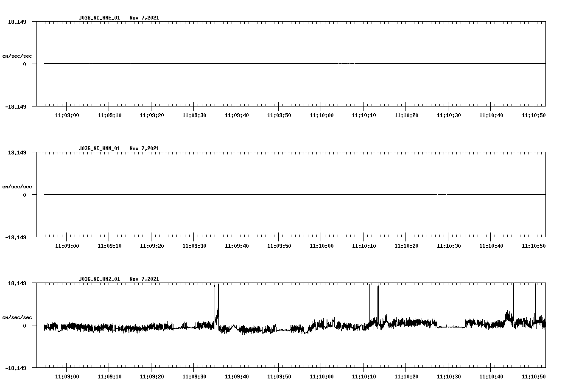Click the cm/sec/sec unit label of HNZ plot
This screenshot has width=576, height=392.
pyautogui.click(x=17, y=317)
